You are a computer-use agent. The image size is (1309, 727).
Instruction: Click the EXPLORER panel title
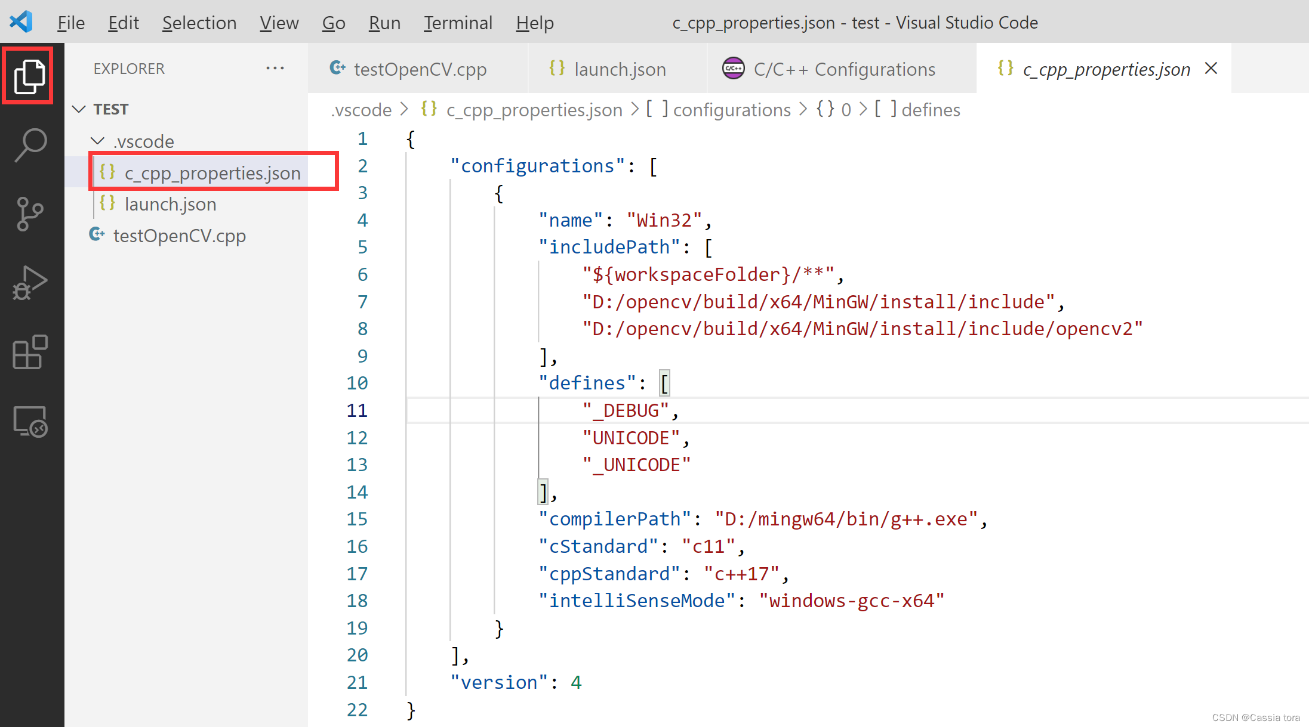(129, 69)
